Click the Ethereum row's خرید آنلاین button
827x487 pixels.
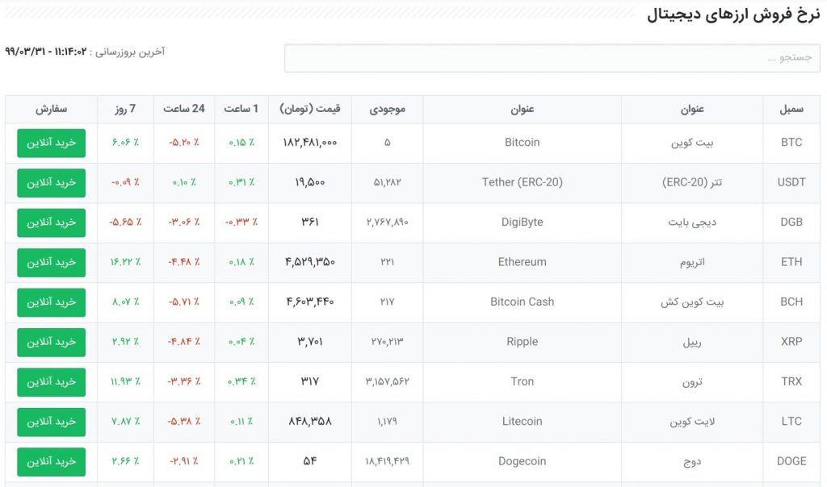coord(51,263)
